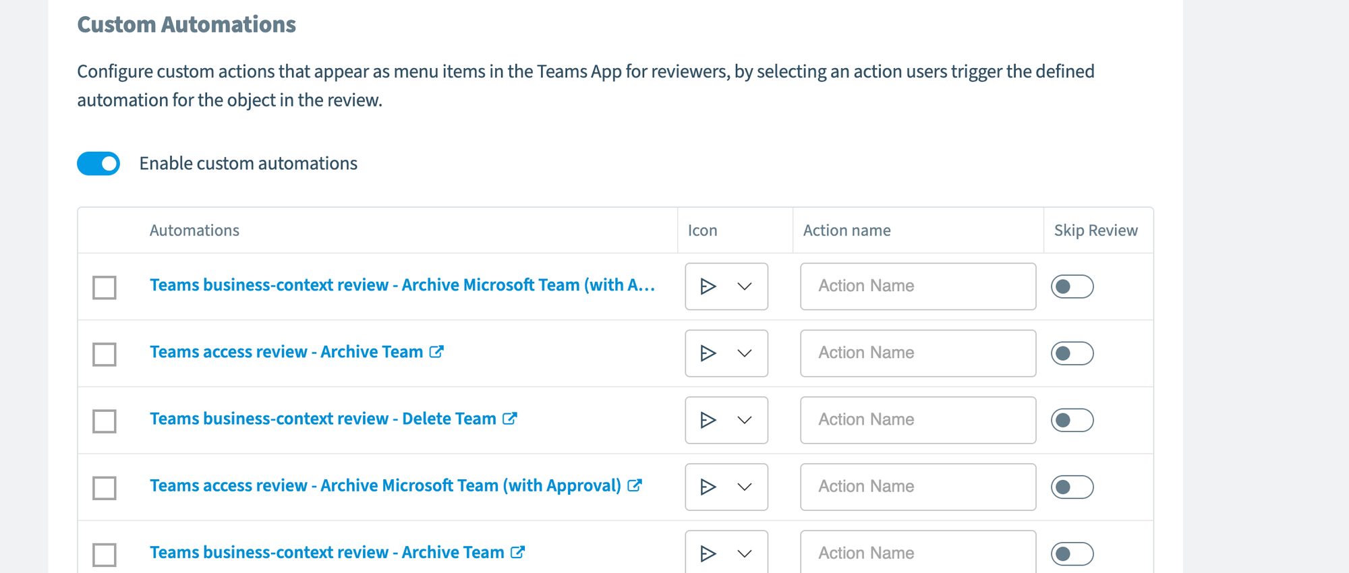1349x573 pixels.
Task: Open the Teams access review - Archive Team link
Action: [286, 352]
